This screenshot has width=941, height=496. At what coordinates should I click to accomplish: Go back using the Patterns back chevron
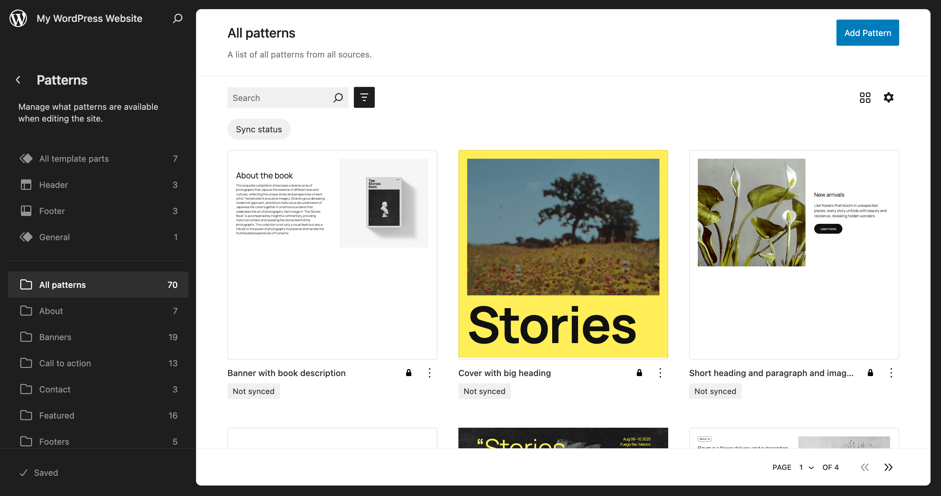[18, 80]
